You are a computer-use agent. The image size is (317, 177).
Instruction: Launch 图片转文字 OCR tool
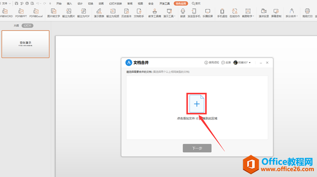coord(54,13)
